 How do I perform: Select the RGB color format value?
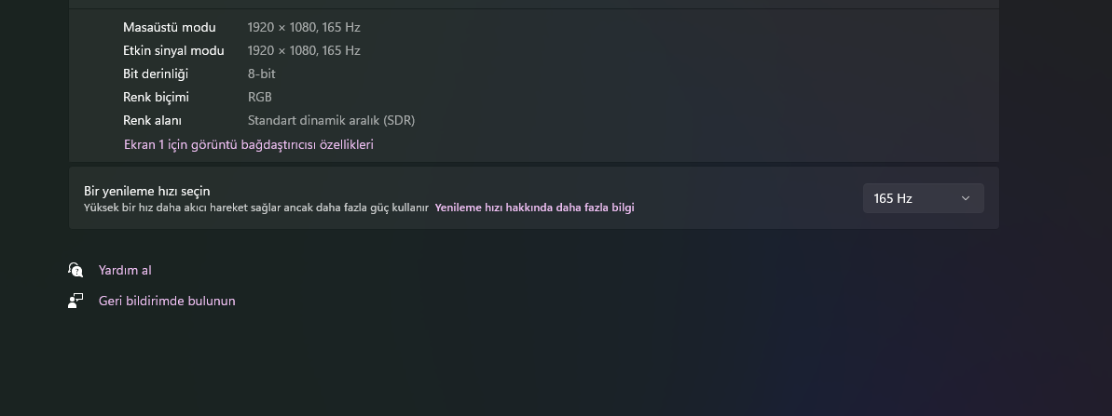coord(259,97)
